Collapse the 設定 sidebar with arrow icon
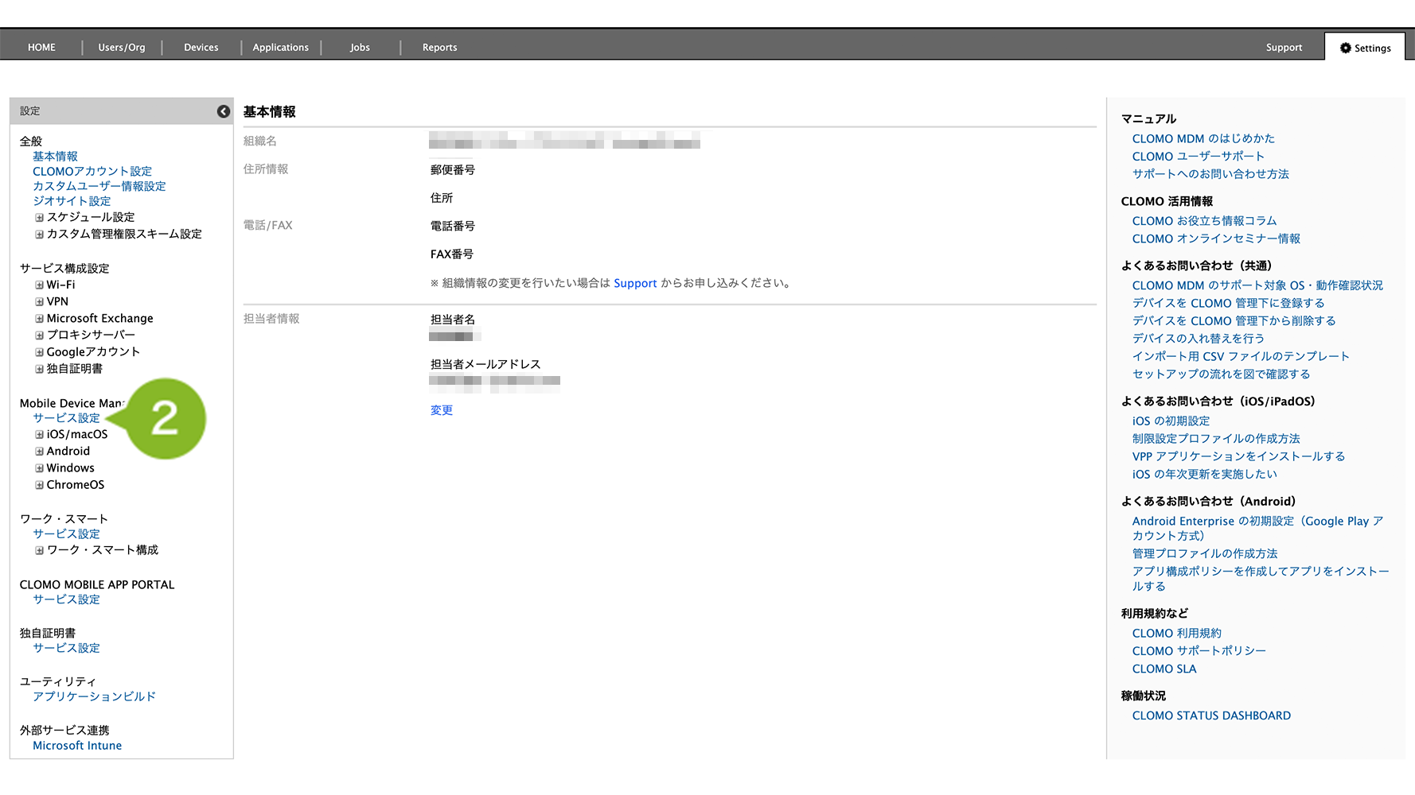This screenshot has height=795, width=1415. tap(224, 111)
